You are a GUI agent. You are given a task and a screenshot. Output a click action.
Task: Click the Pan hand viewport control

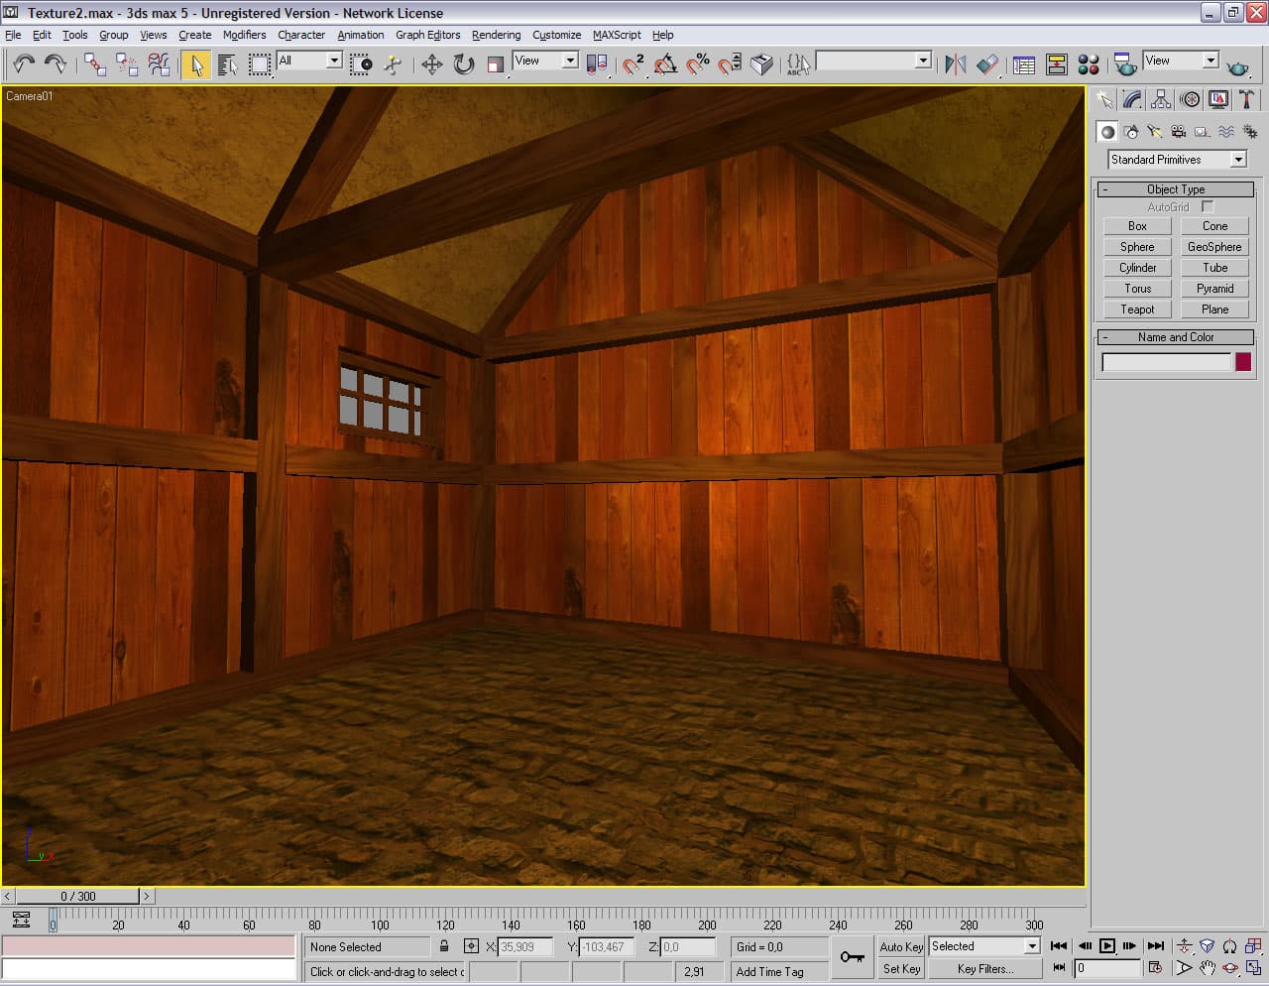coord(1207,968)
